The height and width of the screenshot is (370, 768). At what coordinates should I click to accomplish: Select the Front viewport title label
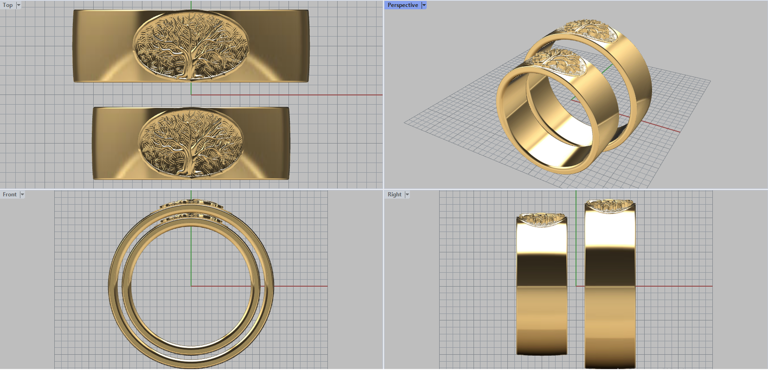tap(10, 195)
